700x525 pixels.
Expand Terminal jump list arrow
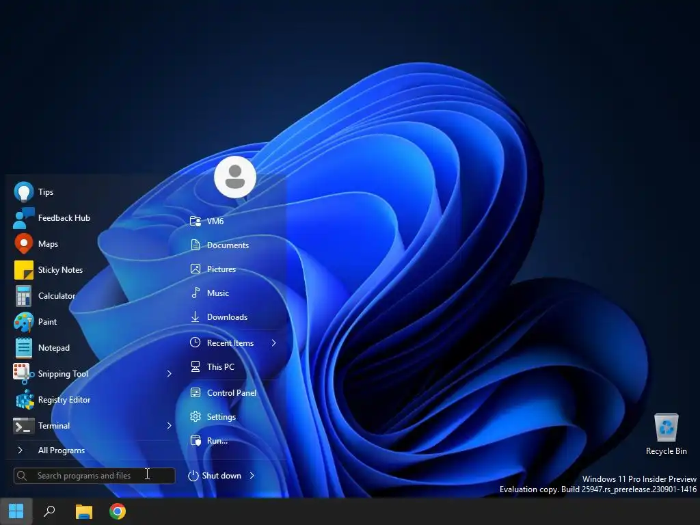tap(169, 425)
